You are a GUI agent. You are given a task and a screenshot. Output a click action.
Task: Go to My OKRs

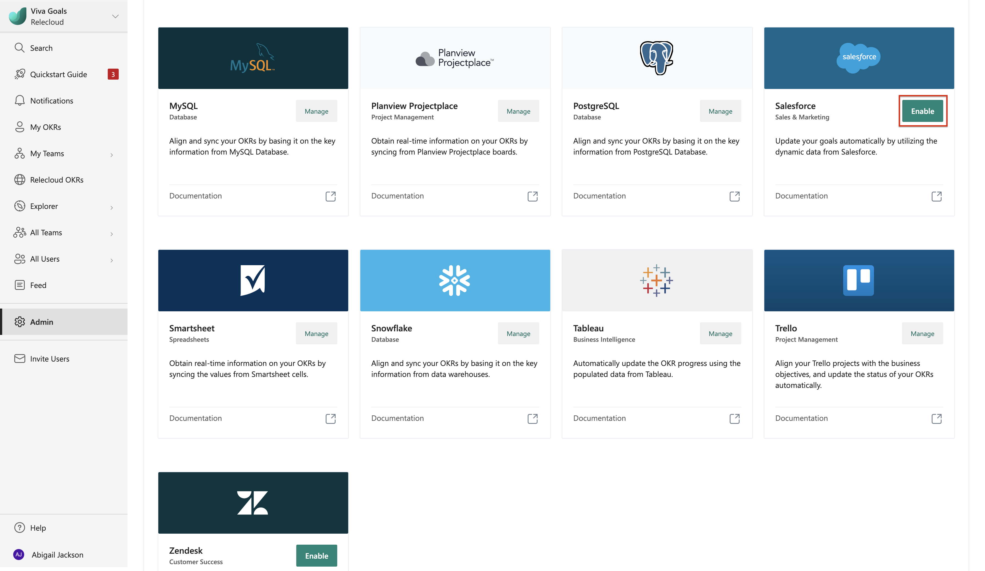point(64,127)
